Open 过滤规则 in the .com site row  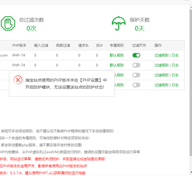pos(161,55)
